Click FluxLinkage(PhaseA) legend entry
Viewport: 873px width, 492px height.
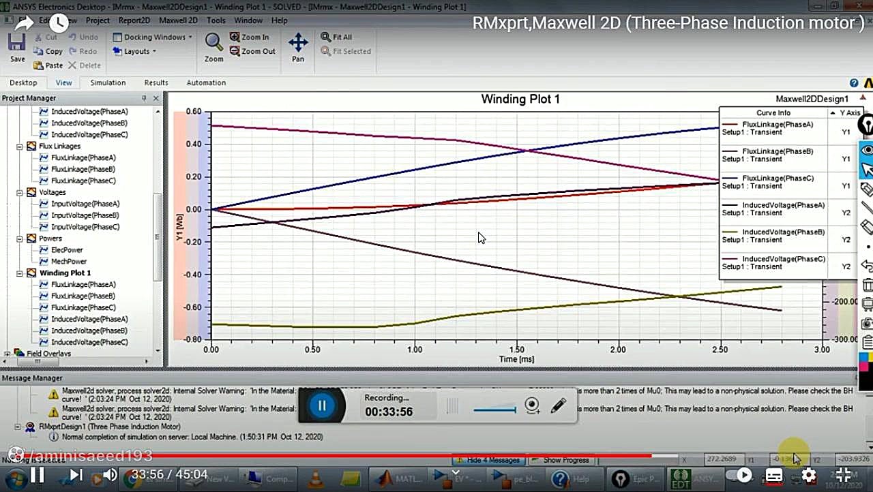773,128
